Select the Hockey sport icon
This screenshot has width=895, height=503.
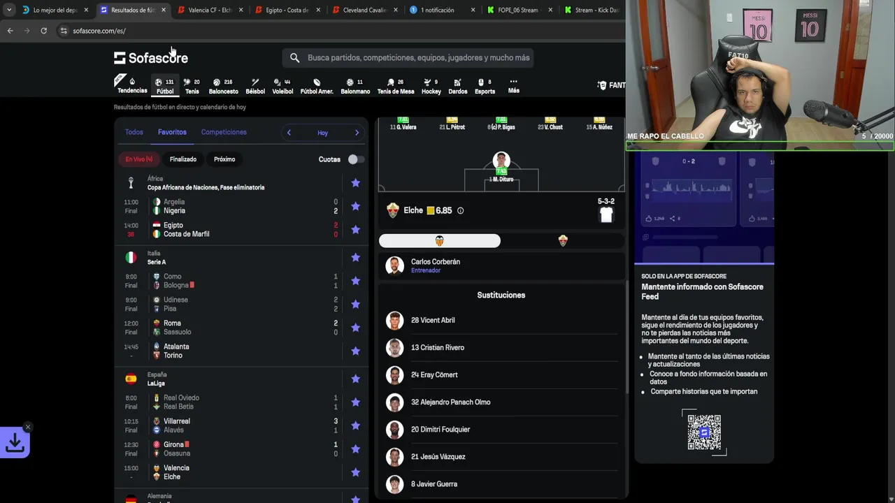tap(431, 86)
